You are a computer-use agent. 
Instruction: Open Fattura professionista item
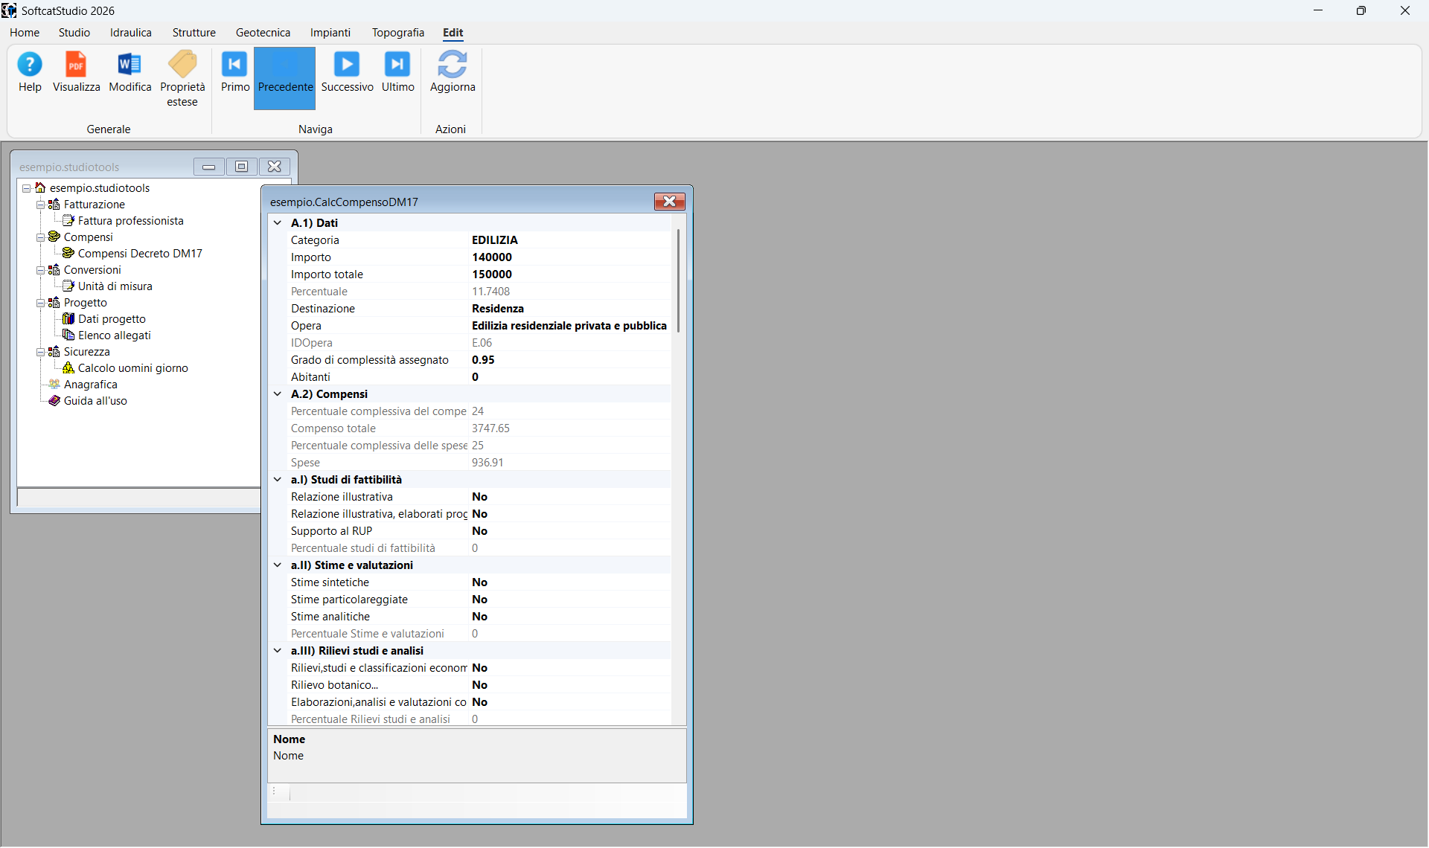pos(131,221)
